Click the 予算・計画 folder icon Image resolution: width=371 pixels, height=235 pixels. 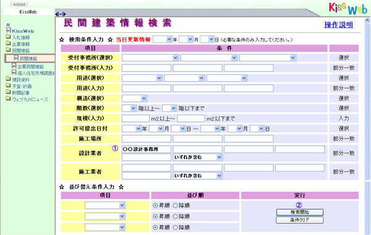point(8,85)
